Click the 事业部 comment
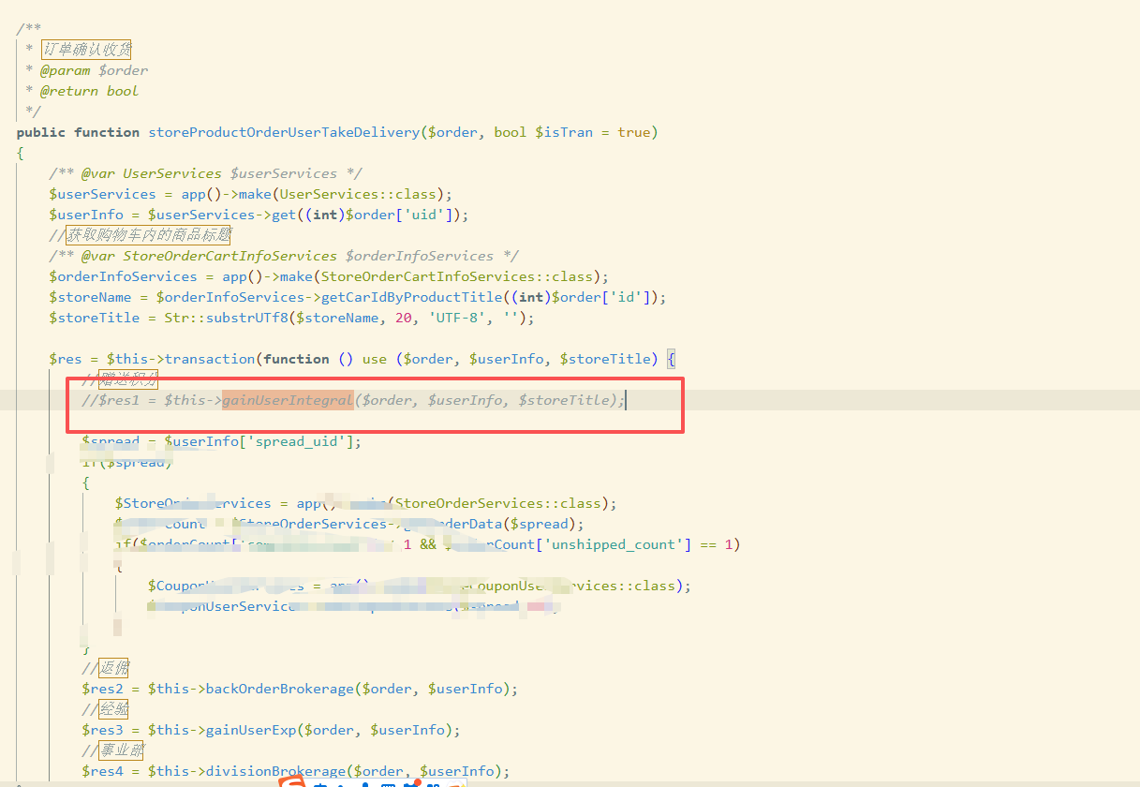The image size is (1140, 787). click(122, 750)
